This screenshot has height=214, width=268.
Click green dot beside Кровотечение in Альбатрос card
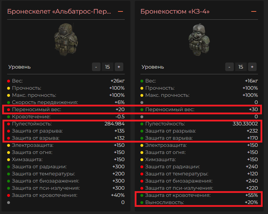click(x=9, y=117)
